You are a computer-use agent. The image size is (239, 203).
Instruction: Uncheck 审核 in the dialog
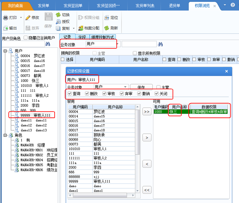pyautogui.click(x=104, y=94)
